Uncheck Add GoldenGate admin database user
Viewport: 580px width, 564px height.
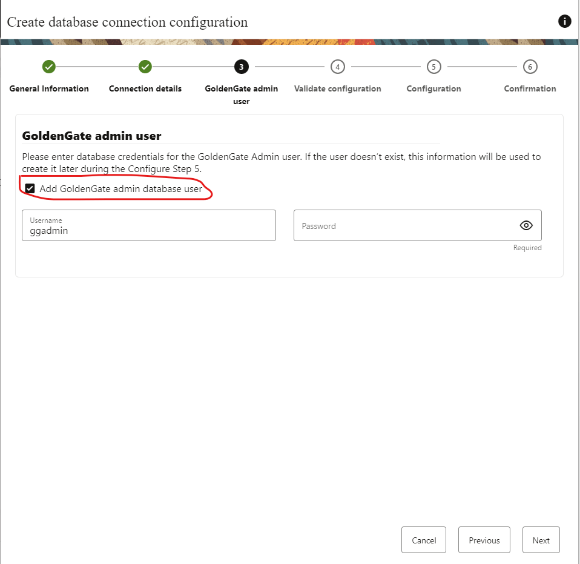(x=30, y=188)
